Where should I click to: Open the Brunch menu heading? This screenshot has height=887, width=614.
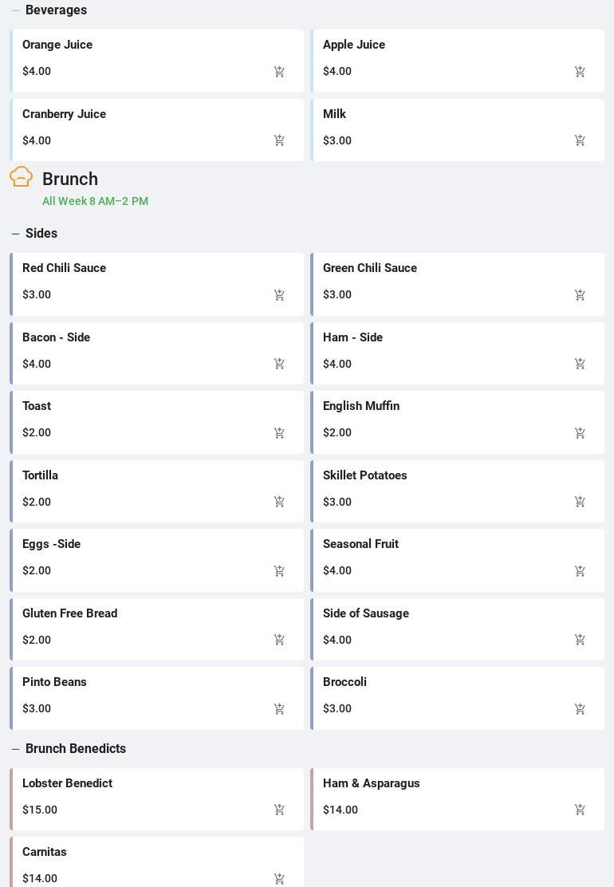[70, 179]
